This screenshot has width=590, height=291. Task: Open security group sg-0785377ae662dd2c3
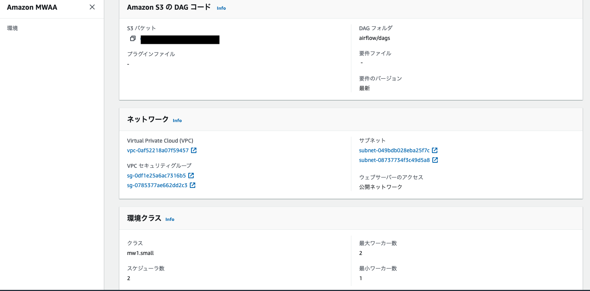point(157,185)
